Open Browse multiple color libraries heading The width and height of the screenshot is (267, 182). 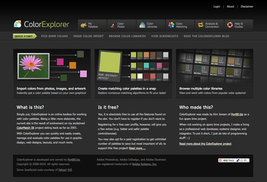pos(201,88)
